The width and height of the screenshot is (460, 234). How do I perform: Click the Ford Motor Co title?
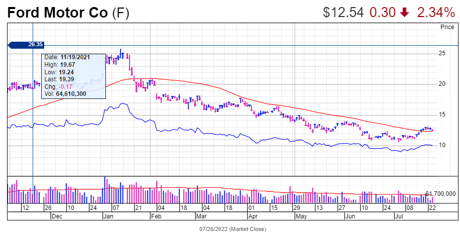point(58,13)
